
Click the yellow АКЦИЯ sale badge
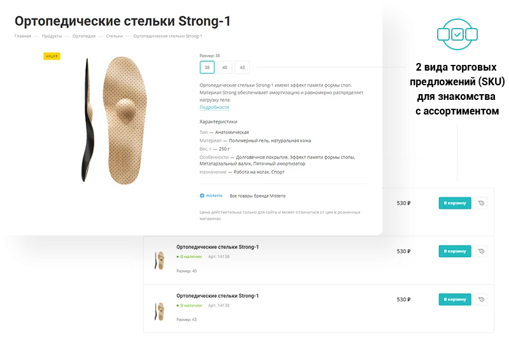pyautogui.click(x=52, y=56)
